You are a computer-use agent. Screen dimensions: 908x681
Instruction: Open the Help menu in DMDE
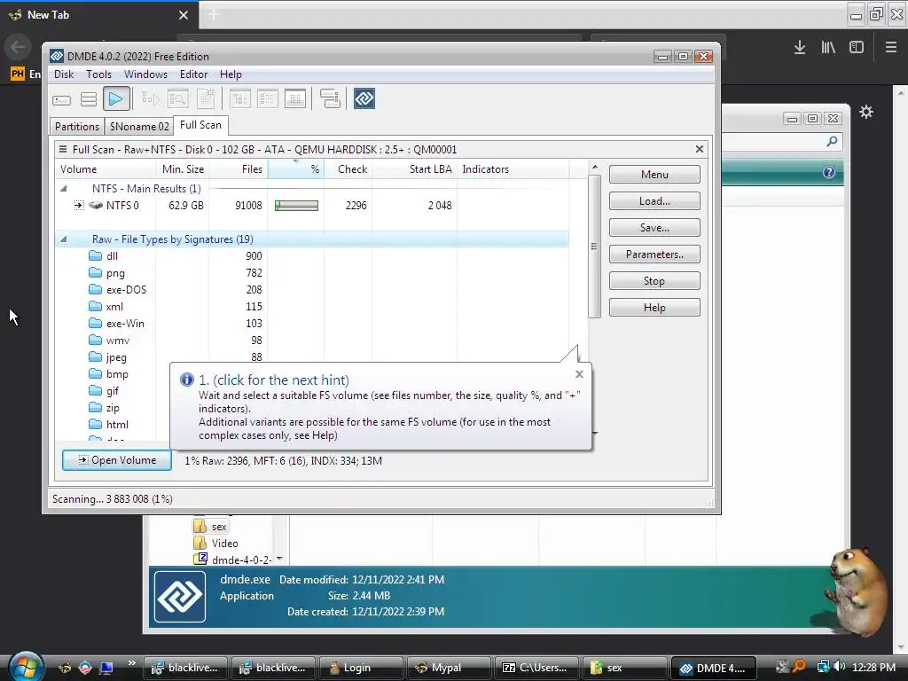point(231,74)
